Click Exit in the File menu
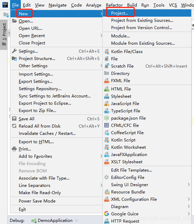Image resolution: width=194 pixels, height=224 pixels. pyautogui.click(x=57, y=209)
